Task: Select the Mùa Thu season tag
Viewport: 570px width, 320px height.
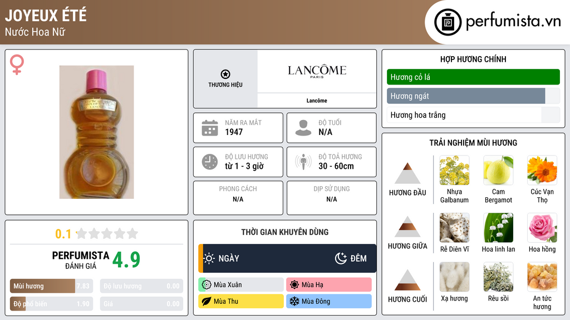Action: [x=241, y=301]
